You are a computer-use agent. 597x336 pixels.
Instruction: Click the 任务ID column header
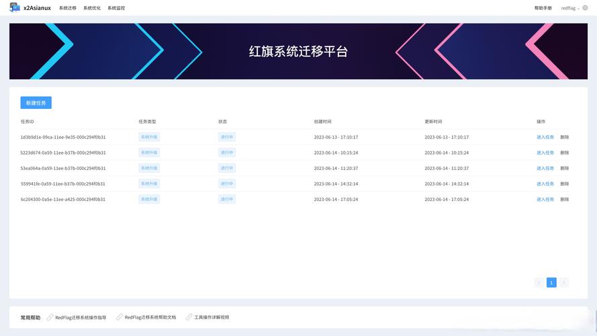click(x=27, y=122)
